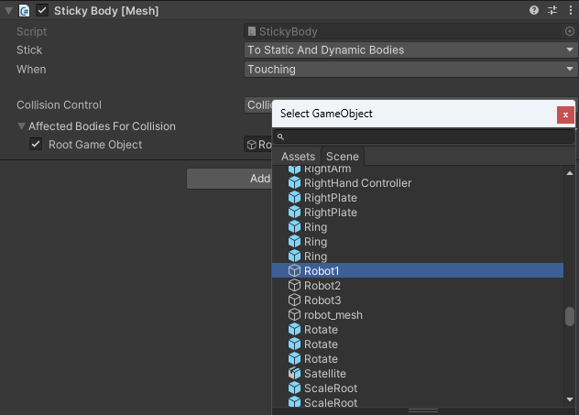Image resolution: width=579 pixels, height=415 pixels.
Task: Click the cube icon beside Robot2
Action: 294,286
